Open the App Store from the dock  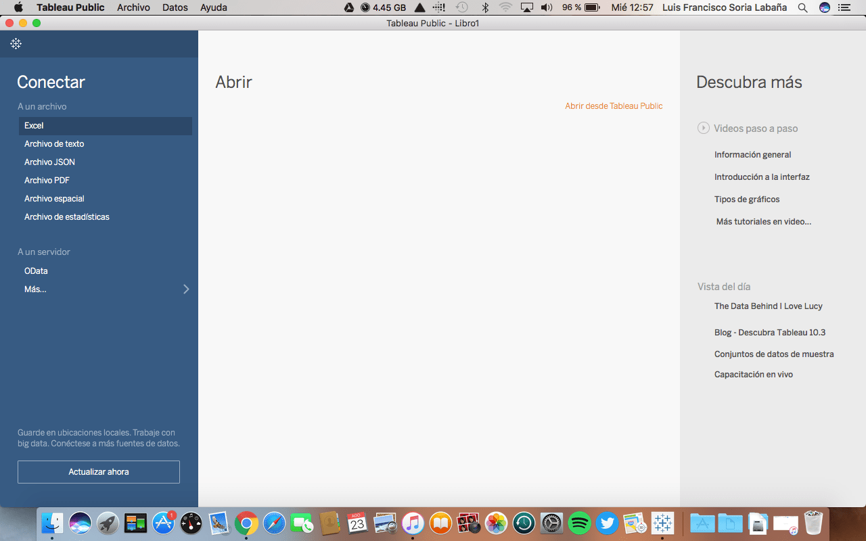pyautogui.click(x=164, y=523)
